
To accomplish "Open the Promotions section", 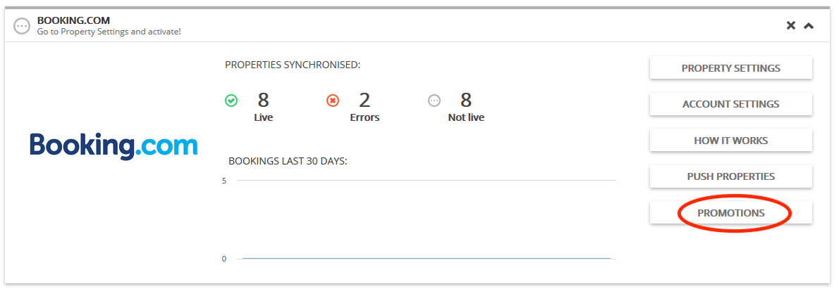I will tap(731, 213).
